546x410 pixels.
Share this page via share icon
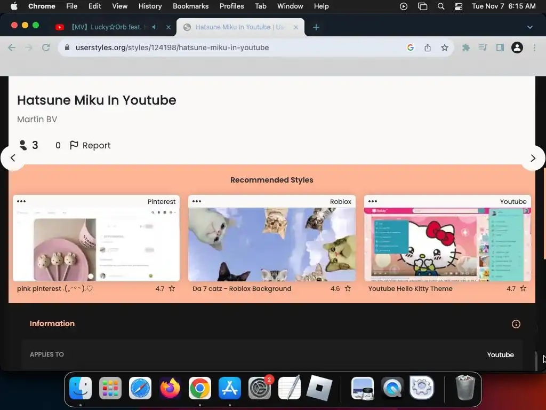tap(428, 48)
